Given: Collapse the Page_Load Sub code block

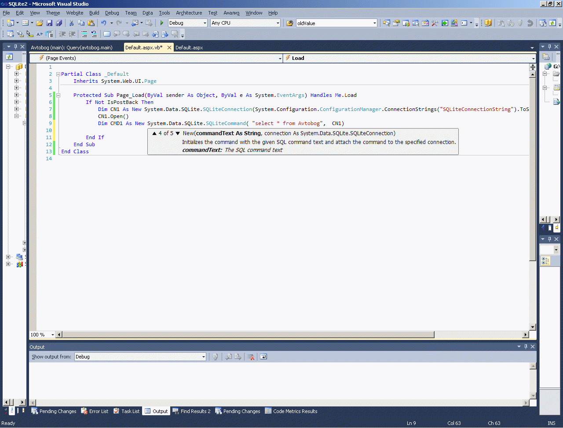Looking at the screenshot, I should (58, 95).
